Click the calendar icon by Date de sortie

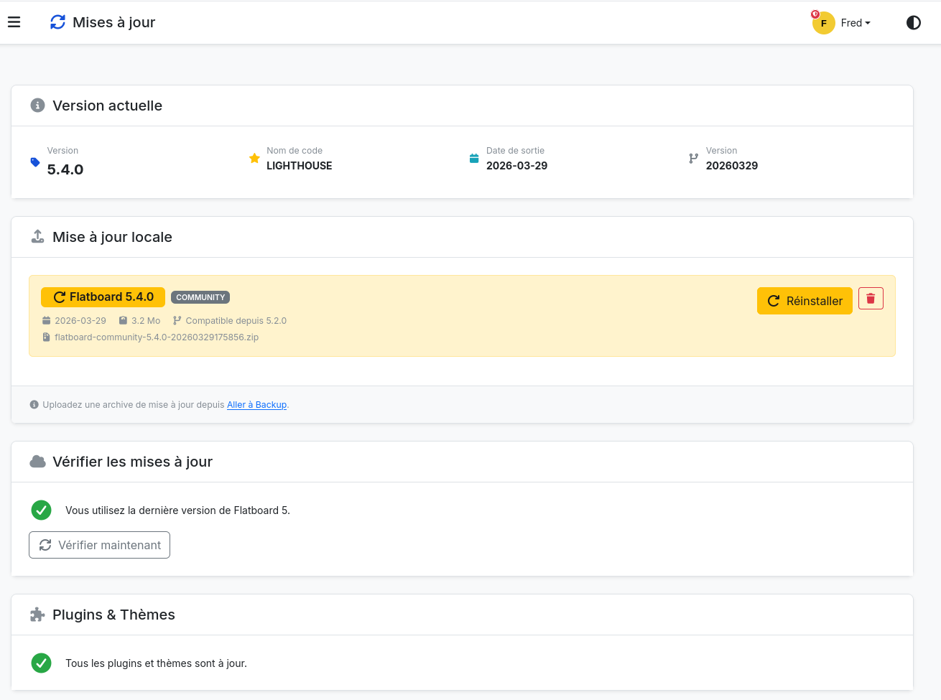474,159
